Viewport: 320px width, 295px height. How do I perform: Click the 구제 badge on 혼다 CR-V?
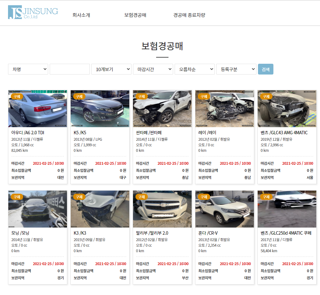point(204,197)
